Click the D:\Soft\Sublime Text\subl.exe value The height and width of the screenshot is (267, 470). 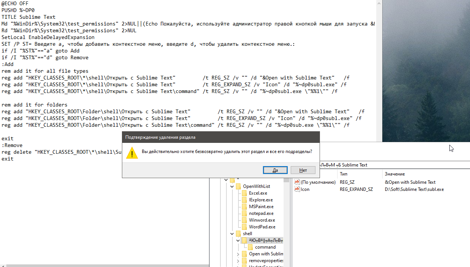(414, 189)
